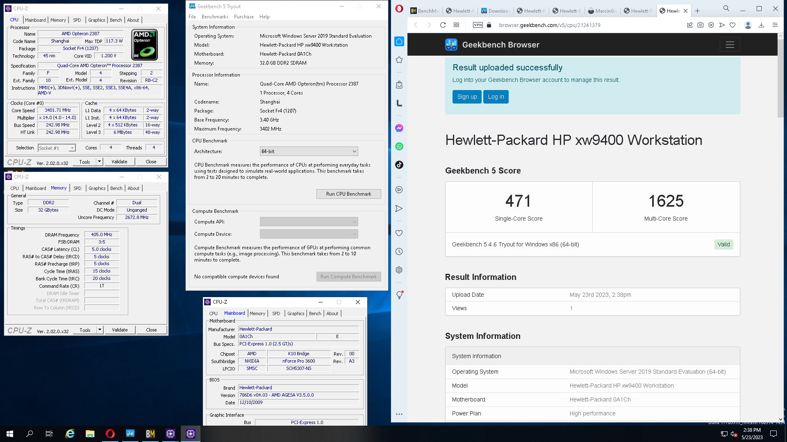The width and height of the screenshot is (787, 442).
Task: Open Opera player sidebar icon
Action: [x=399, y=190]
